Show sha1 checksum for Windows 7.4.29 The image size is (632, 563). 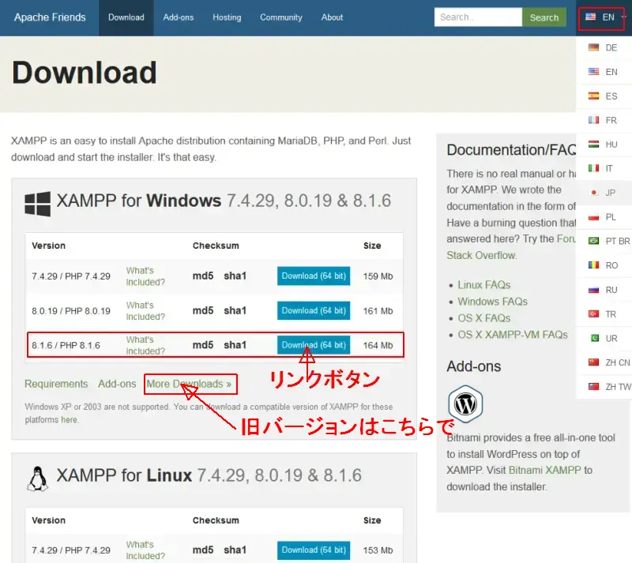235,276
